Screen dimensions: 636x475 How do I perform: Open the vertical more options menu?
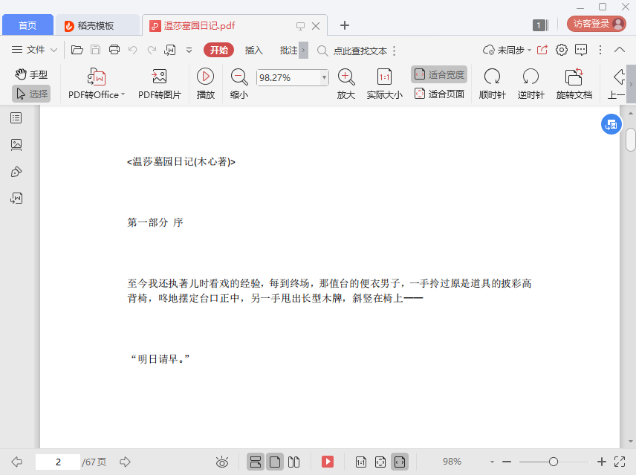(x=600, y=50)
